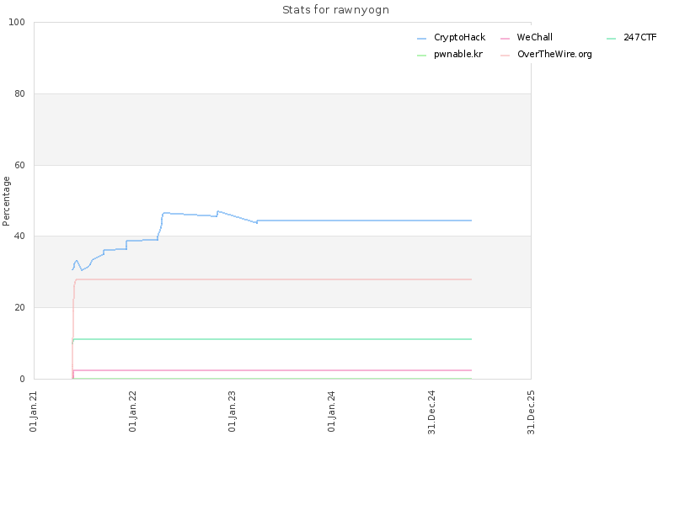Click the blue CryptoHack line plateau
Screen dimensions: 674x505
(365, 221)
